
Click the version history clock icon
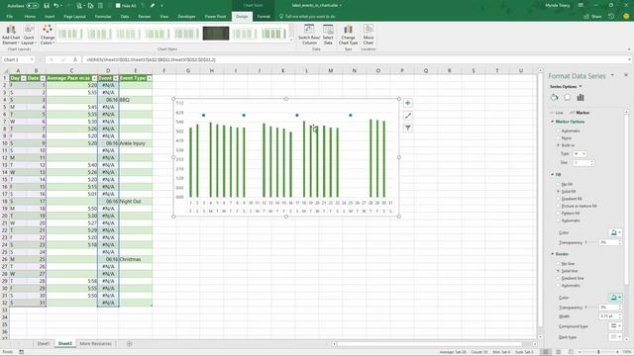coord(611,17)
